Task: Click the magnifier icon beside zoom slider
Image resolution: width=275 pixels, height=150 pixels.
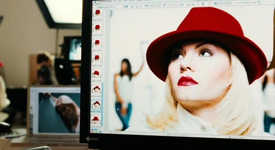Action: click(259, 2)
